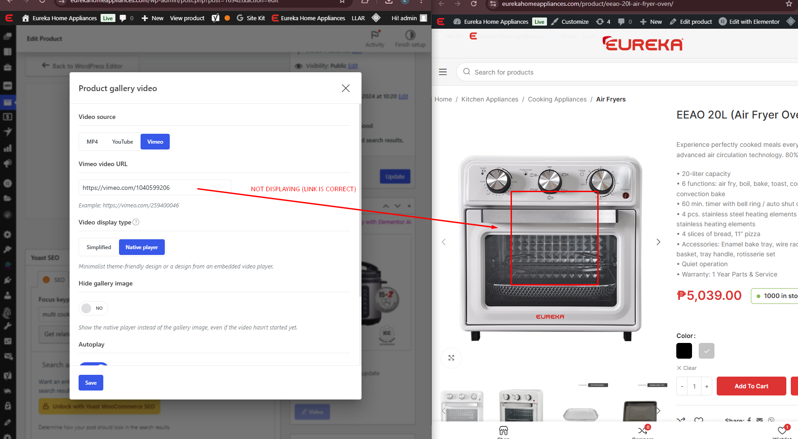Viewport: 798px width, 439px height.
Task: Open Shop icon in bottom navigation
Action: click(x=503, y=432)
